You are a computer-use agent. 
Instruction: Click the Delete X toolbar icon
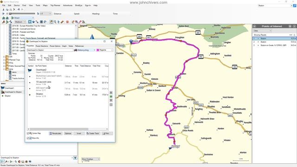point(14,9)
